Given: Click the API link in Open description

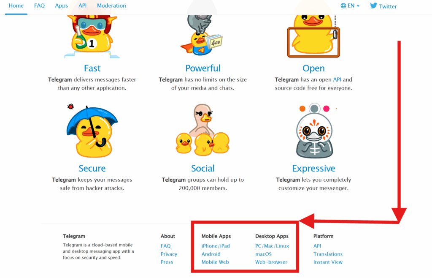Looking at the screenshot, I should (x=337, y=79).
